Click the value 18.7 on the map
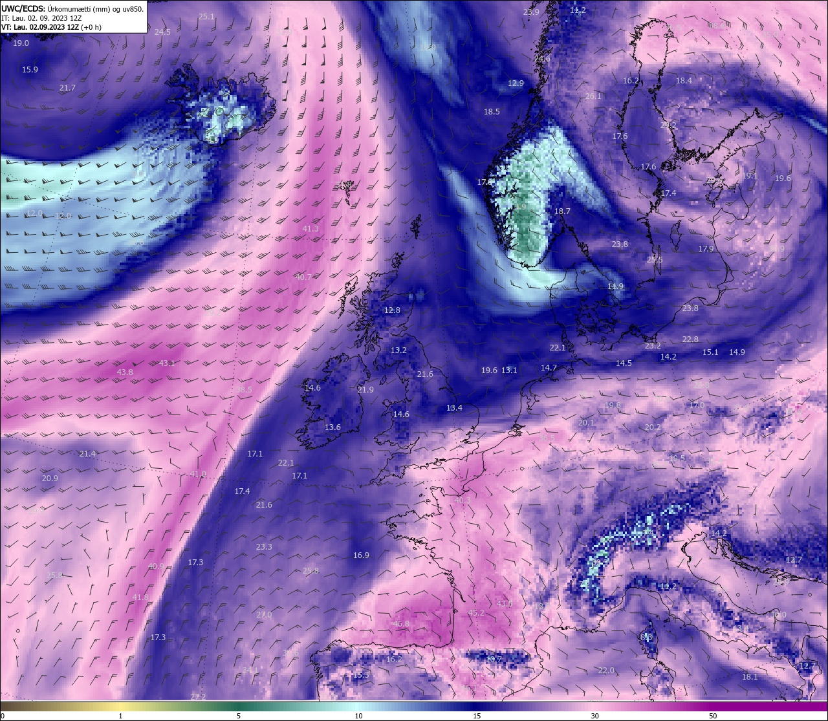Screen dimensions: 828x721 [562, 211]
